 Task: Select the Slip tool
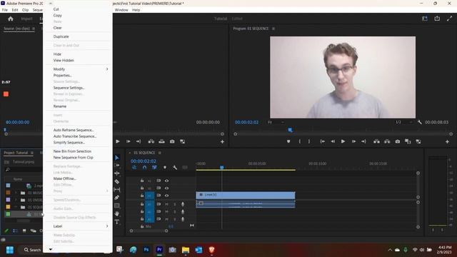click(117, 189)
